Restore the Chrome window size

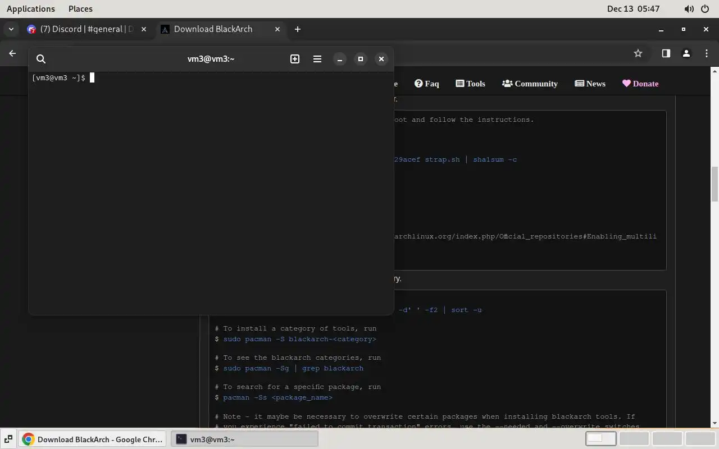[684, 29]
